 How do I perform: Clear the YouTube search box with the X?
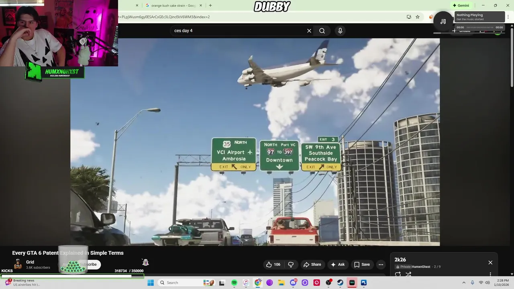pos(309,31)
